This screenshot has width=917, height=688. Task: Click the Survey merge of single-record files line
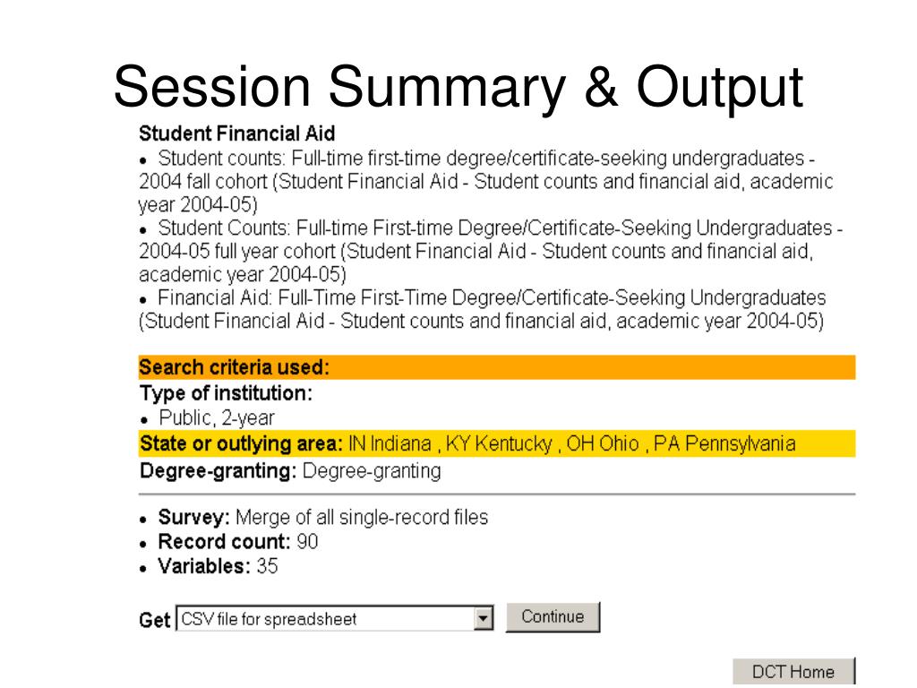coord(322,518)
